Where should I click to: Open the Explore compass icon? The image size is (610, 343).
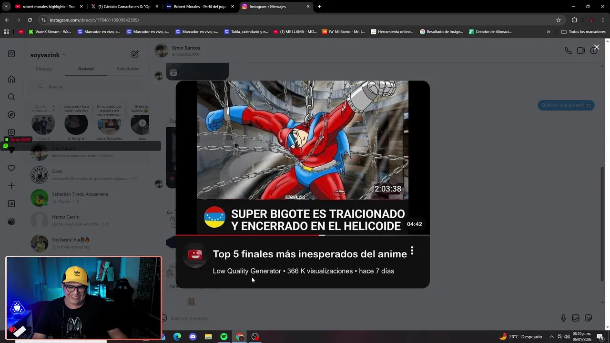click(11, 115)
